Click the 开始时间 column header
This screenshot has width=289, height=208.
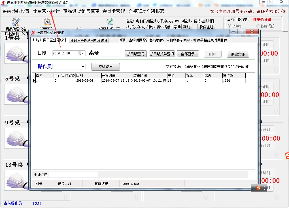[x=117, y=75]
